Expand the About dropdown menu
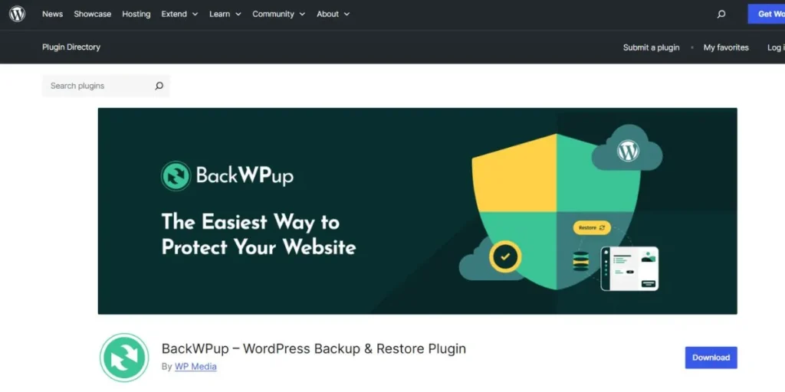 (x=333, y=14)
